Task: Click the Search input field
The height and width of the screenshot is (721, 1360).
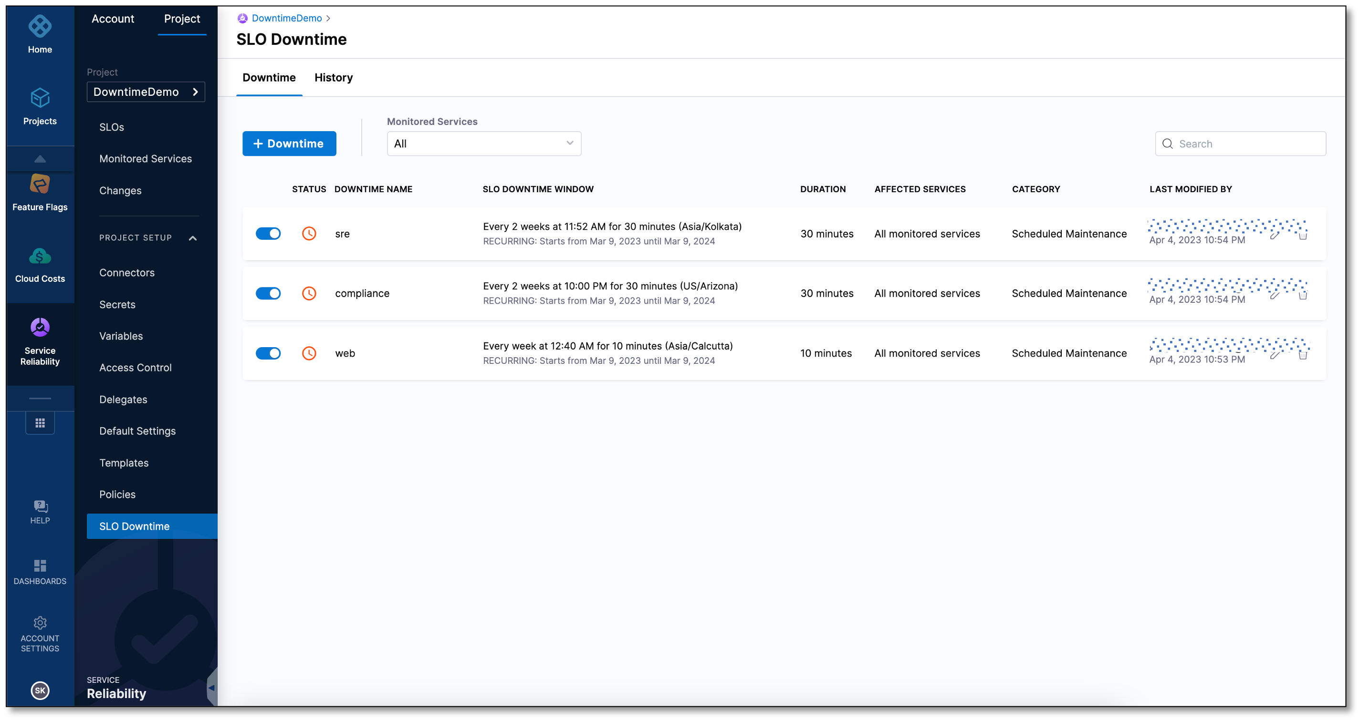Action: click(1241, 144)
